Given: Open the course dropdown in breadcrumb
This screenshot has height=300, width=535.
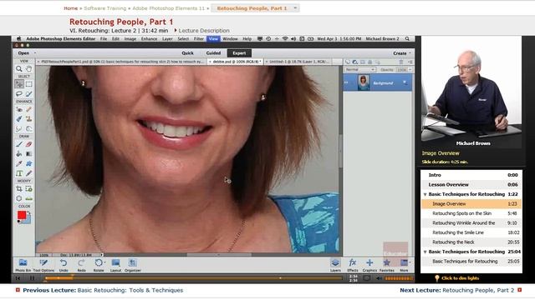Looking at the screenshot, I should (295, 8).
